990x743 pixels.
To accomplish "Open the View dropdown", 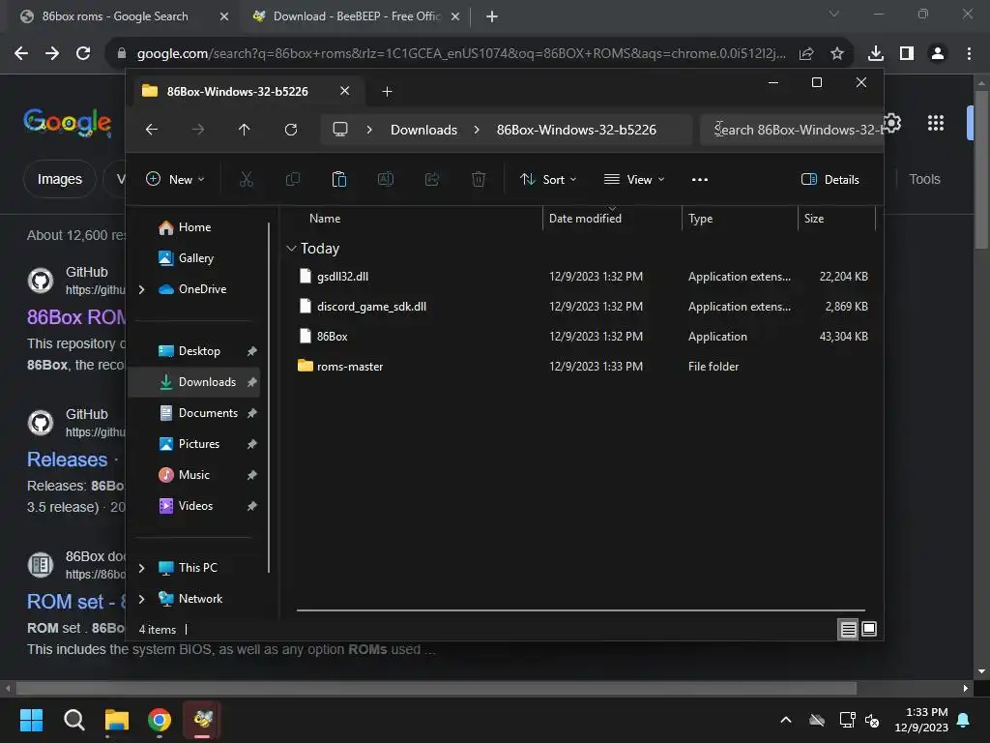I will (x=634, y=179).
